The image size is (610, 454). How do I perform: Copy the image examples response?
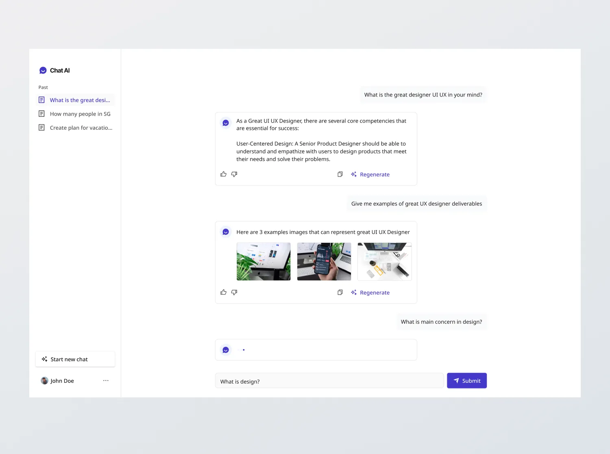[x=340, y=292]
